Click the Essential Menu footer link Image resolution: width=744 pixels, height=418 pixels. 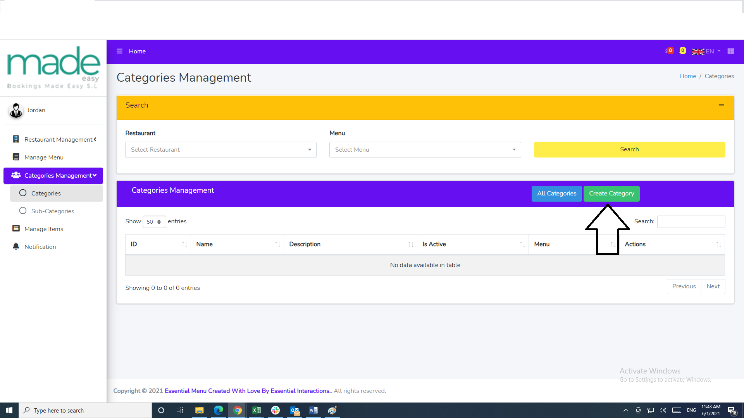click(x=248, y=391)
